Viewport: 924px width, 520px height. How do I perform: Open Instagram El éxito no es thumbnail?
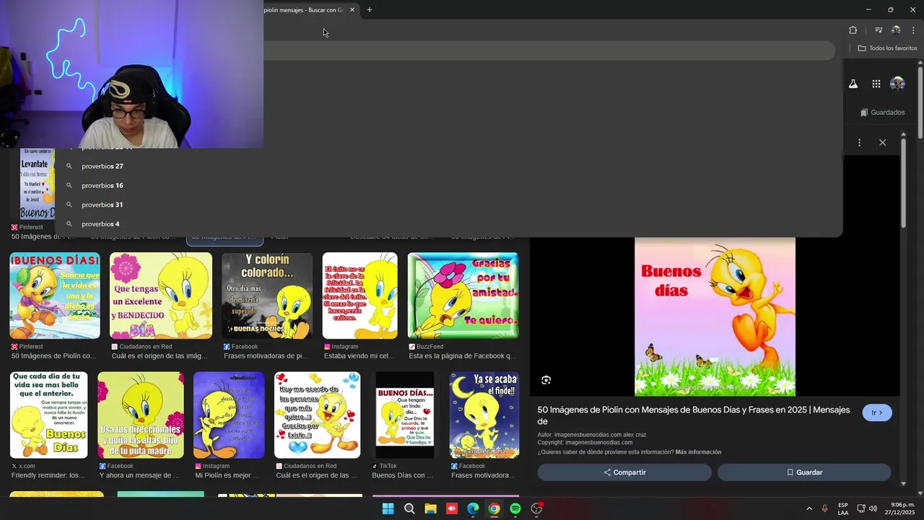(x=360, y=295)
